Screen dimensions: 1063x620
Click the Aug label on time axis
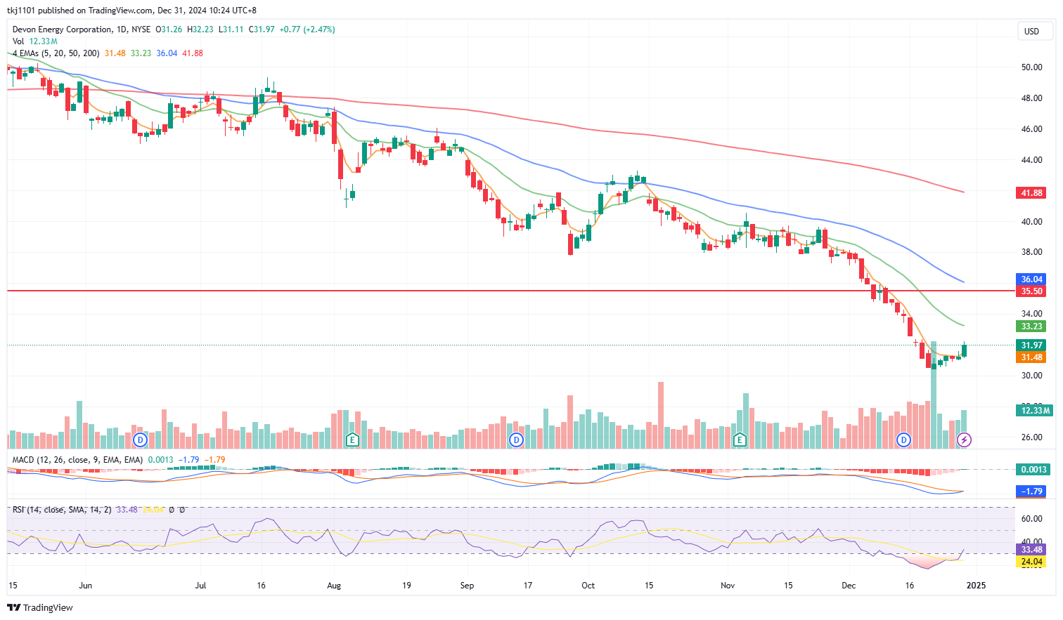pyautogui.click(x=334, y=586)
